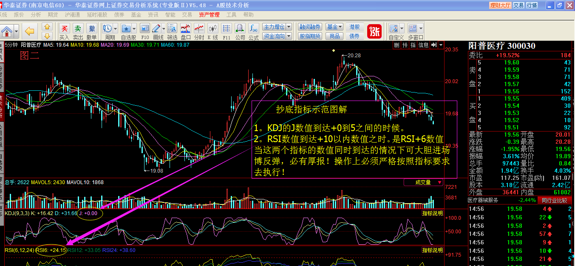Click the 筛选 filter icon
The width and height of the screenshot is (575, 266).
click(172, 28)
